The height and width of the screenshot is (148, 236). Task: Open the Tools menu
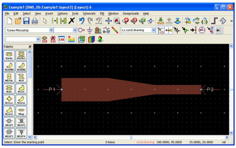(x=75, y=14)
